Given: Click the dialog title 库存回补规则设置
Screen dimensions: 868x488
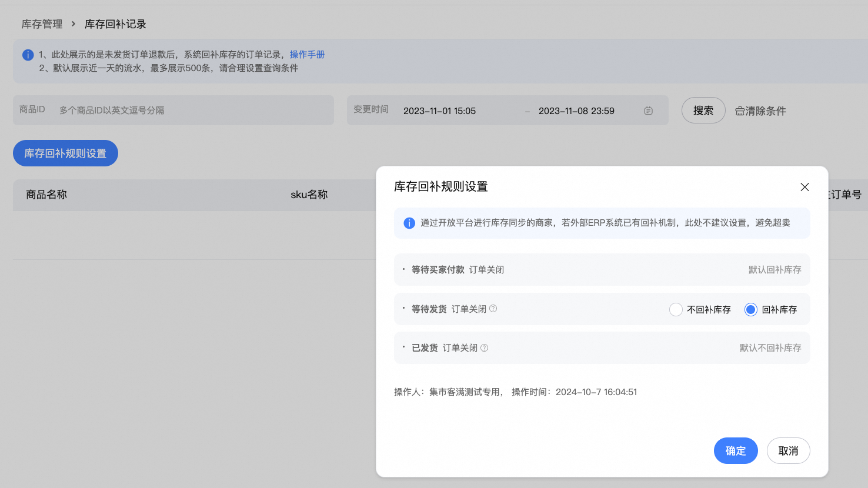Looking at the screenshot, I should (x=441, y=187).
